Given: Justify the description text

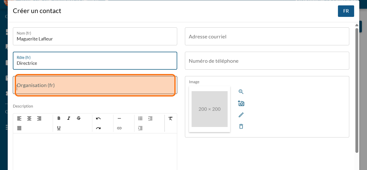Looking at the screenshot, I should pos(19,128).
